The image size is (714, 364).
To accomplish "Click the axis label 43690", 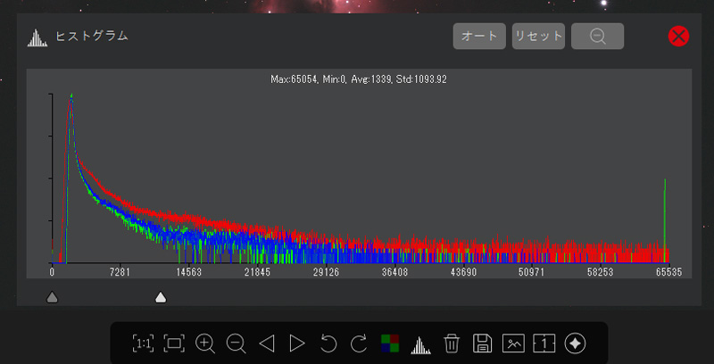I will coord(463,272).
